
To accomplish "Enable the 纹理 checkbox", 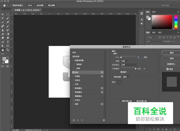I will coord(75,68).
